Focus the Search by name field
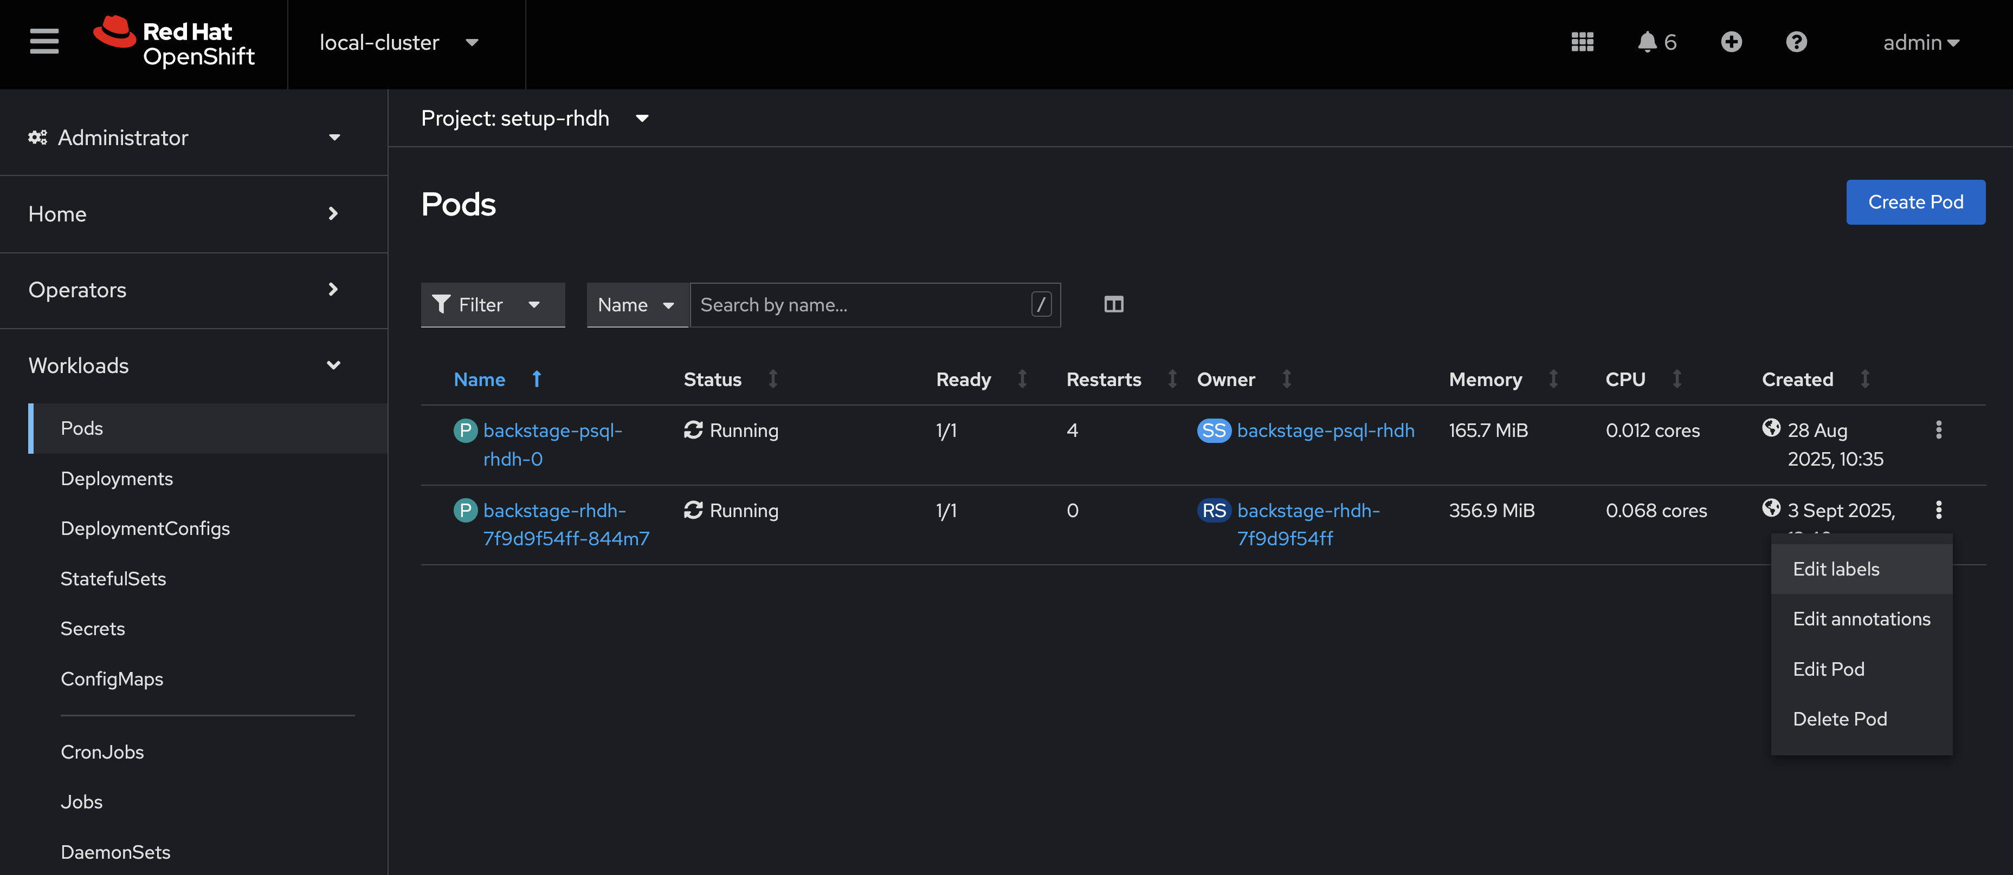The image size is (2013, 875). pos(874,304)
